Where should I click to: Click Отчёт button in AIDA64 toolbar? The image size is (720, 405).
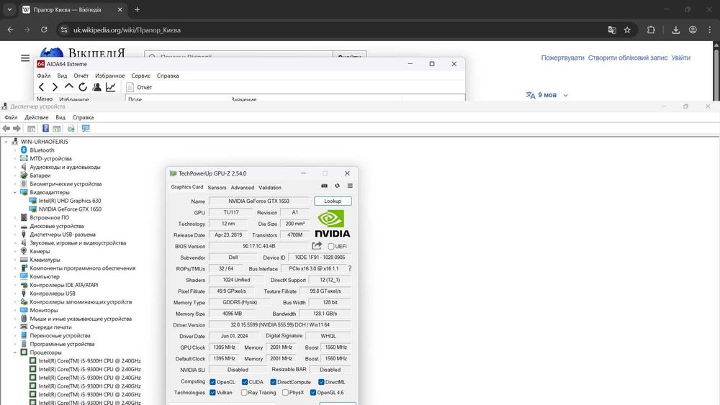pos(140,87)
